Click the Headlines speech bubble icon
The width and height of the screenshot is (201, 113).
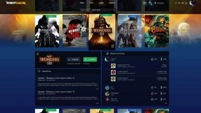coord(39,71)
